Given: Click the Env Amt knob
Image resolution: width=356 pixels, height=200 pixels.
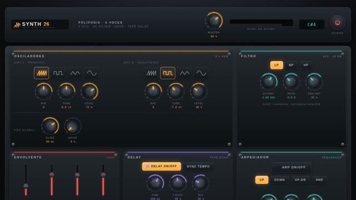Looking at the screenshot, I should pyautogui.click(x=314, y=82).
